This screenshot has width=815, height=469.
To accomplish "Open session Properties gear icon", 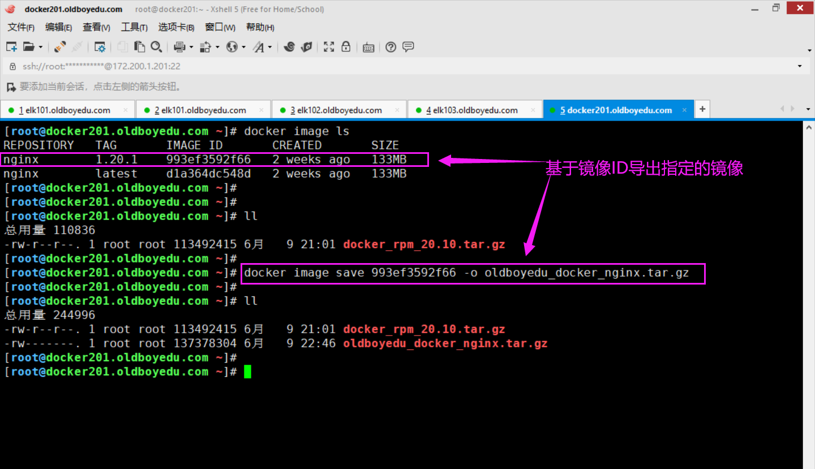I will (100, 47).
